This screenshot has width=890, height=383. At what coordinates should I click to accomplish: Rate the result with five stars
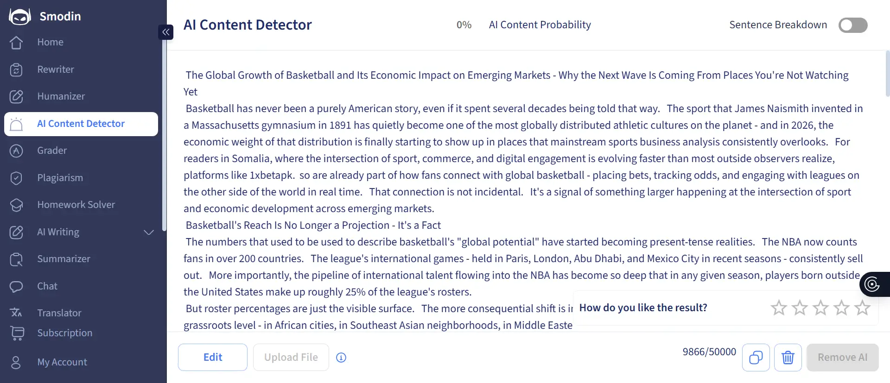[862, 308]
